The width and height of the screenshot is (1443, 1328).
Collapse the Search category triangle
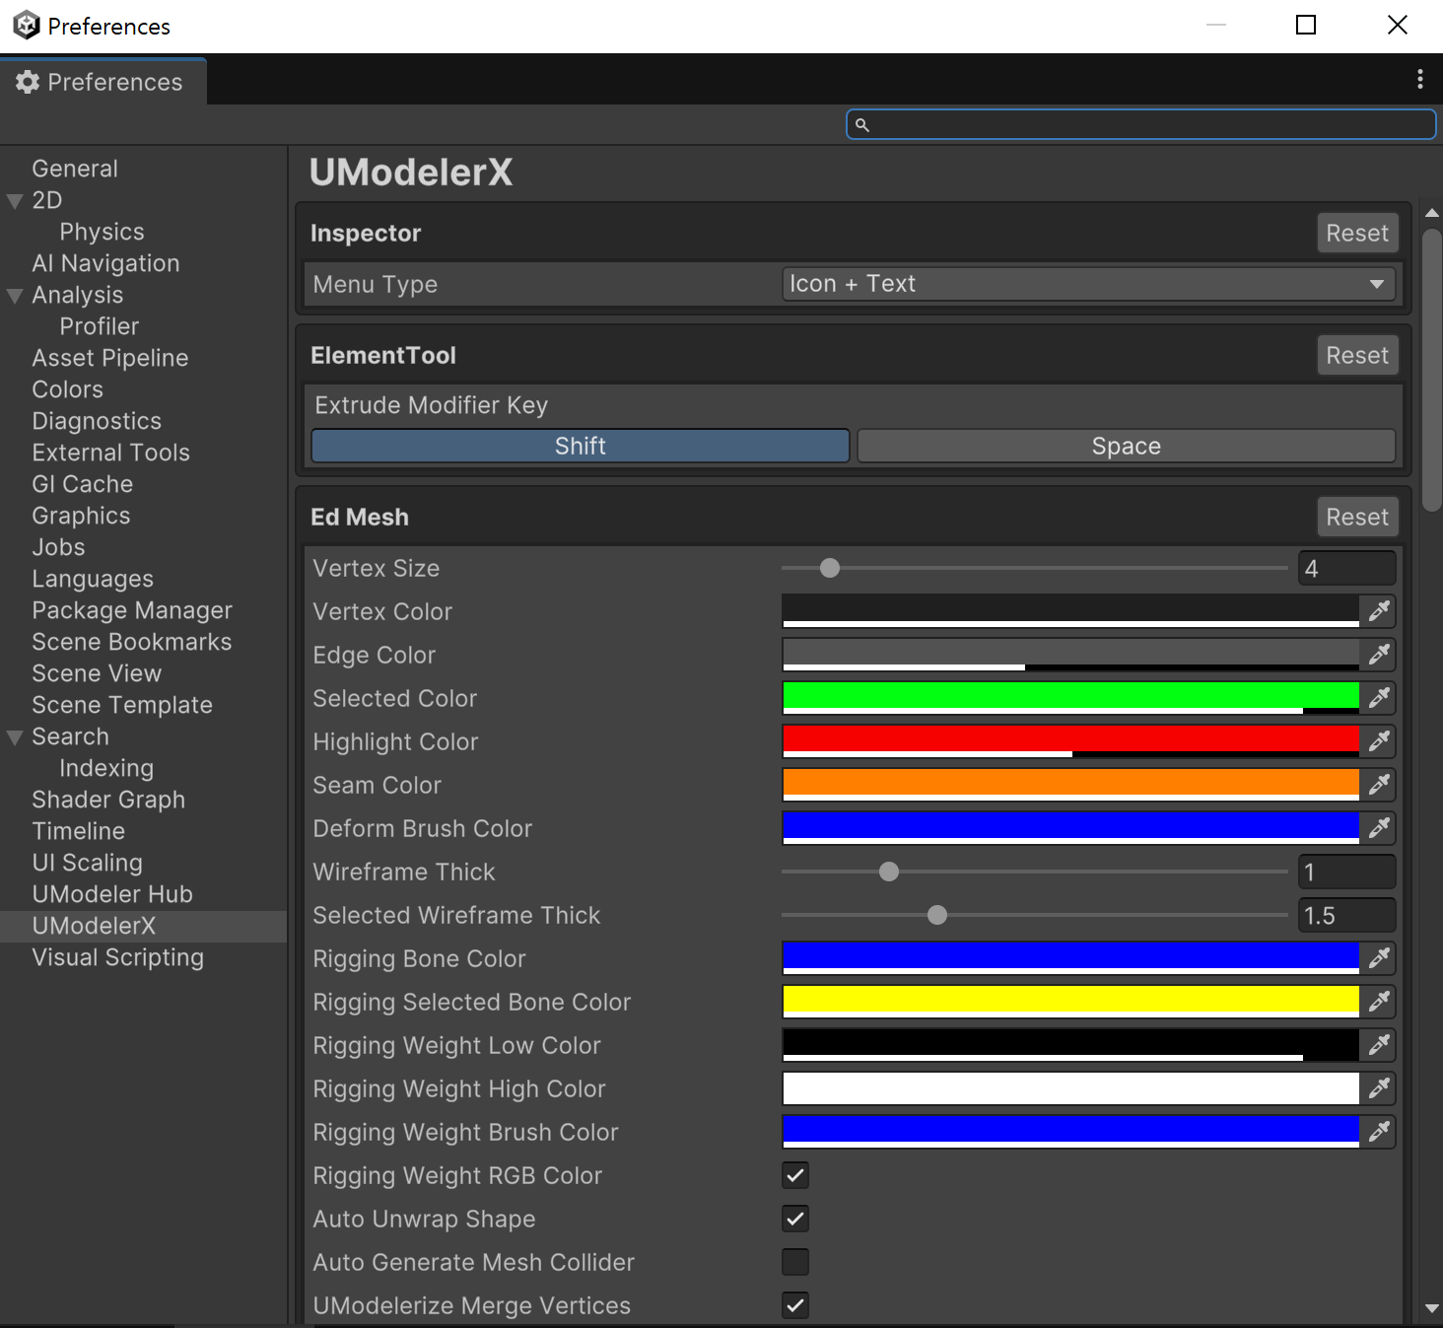click(x=15, y=737)
